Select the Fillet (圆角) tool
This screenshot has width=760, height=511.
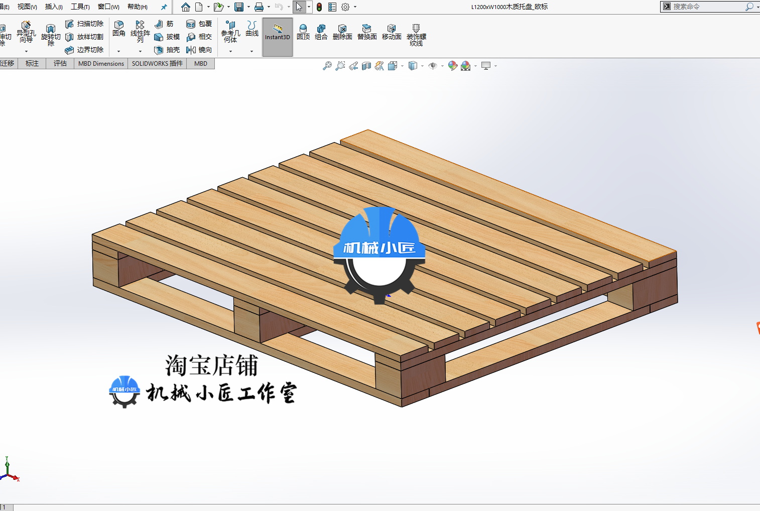119,29
